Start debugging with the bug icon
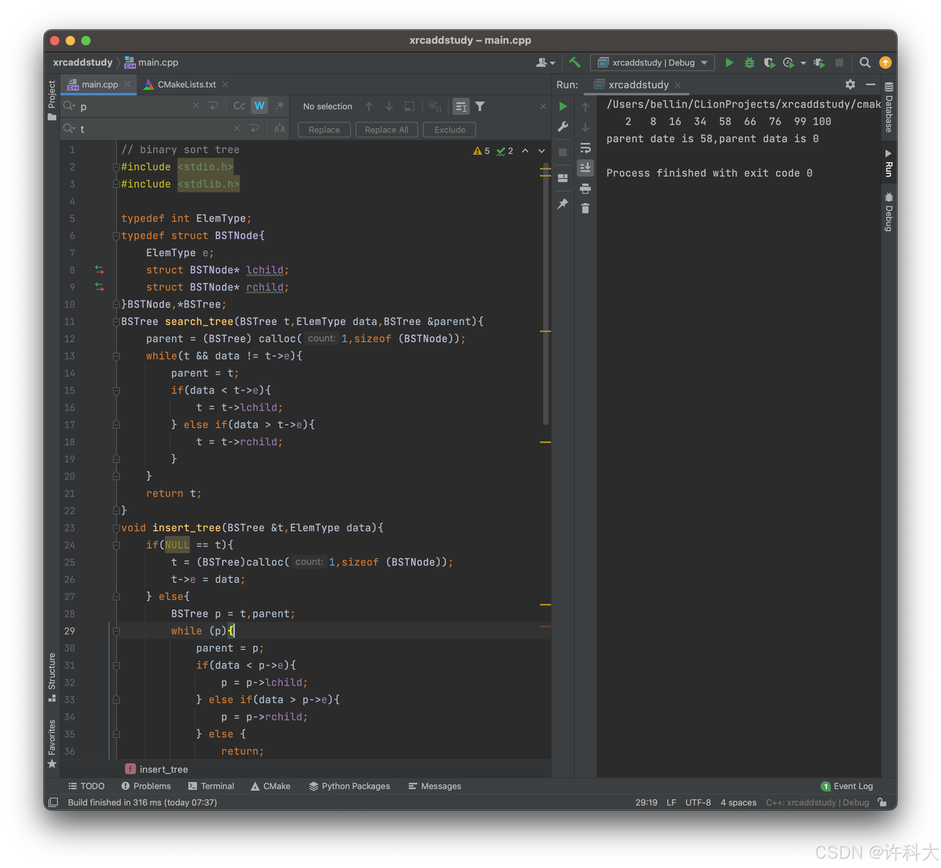 coord(749,63)
